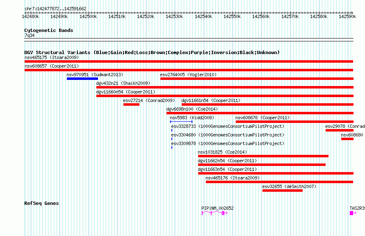Click the dgv11662n54 (Cooper2011) label
Viewport: 365px width, 236px height.
point(228,161)
